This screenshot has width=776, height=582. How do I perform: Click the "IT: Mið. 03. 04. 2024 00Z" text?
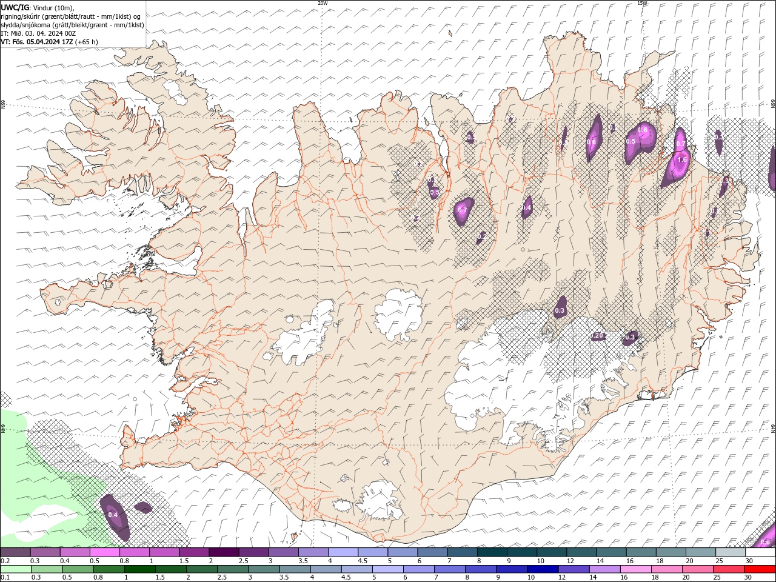click(x=38, y=33)
